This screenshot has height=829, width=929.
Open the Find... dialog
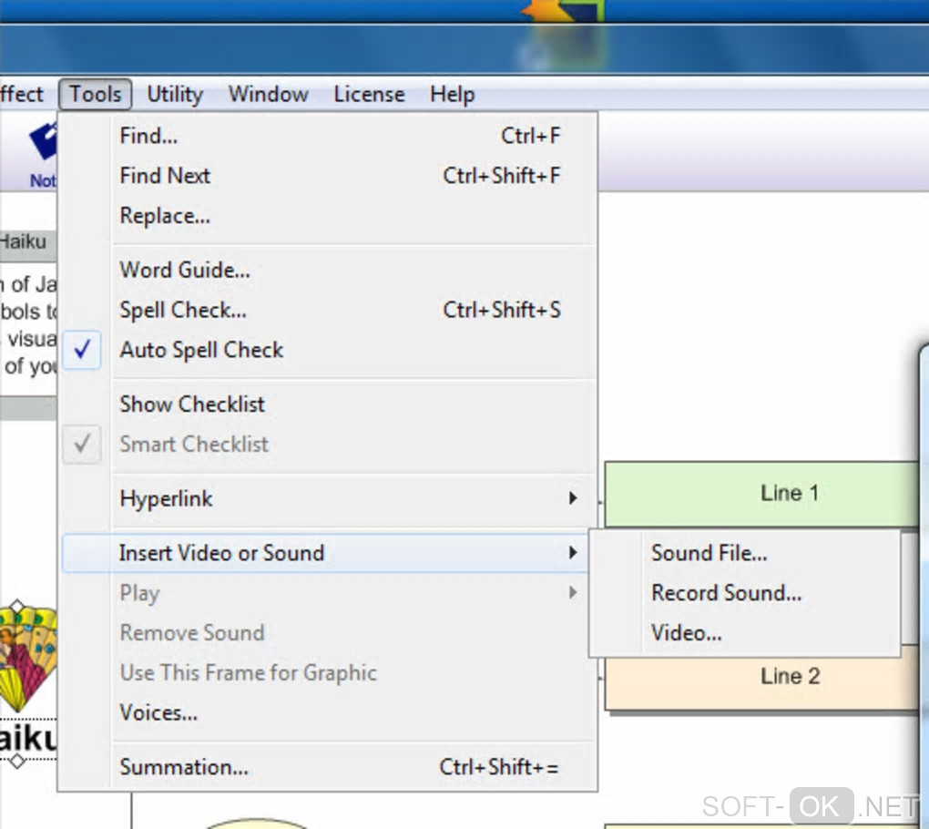click(148, 136)
